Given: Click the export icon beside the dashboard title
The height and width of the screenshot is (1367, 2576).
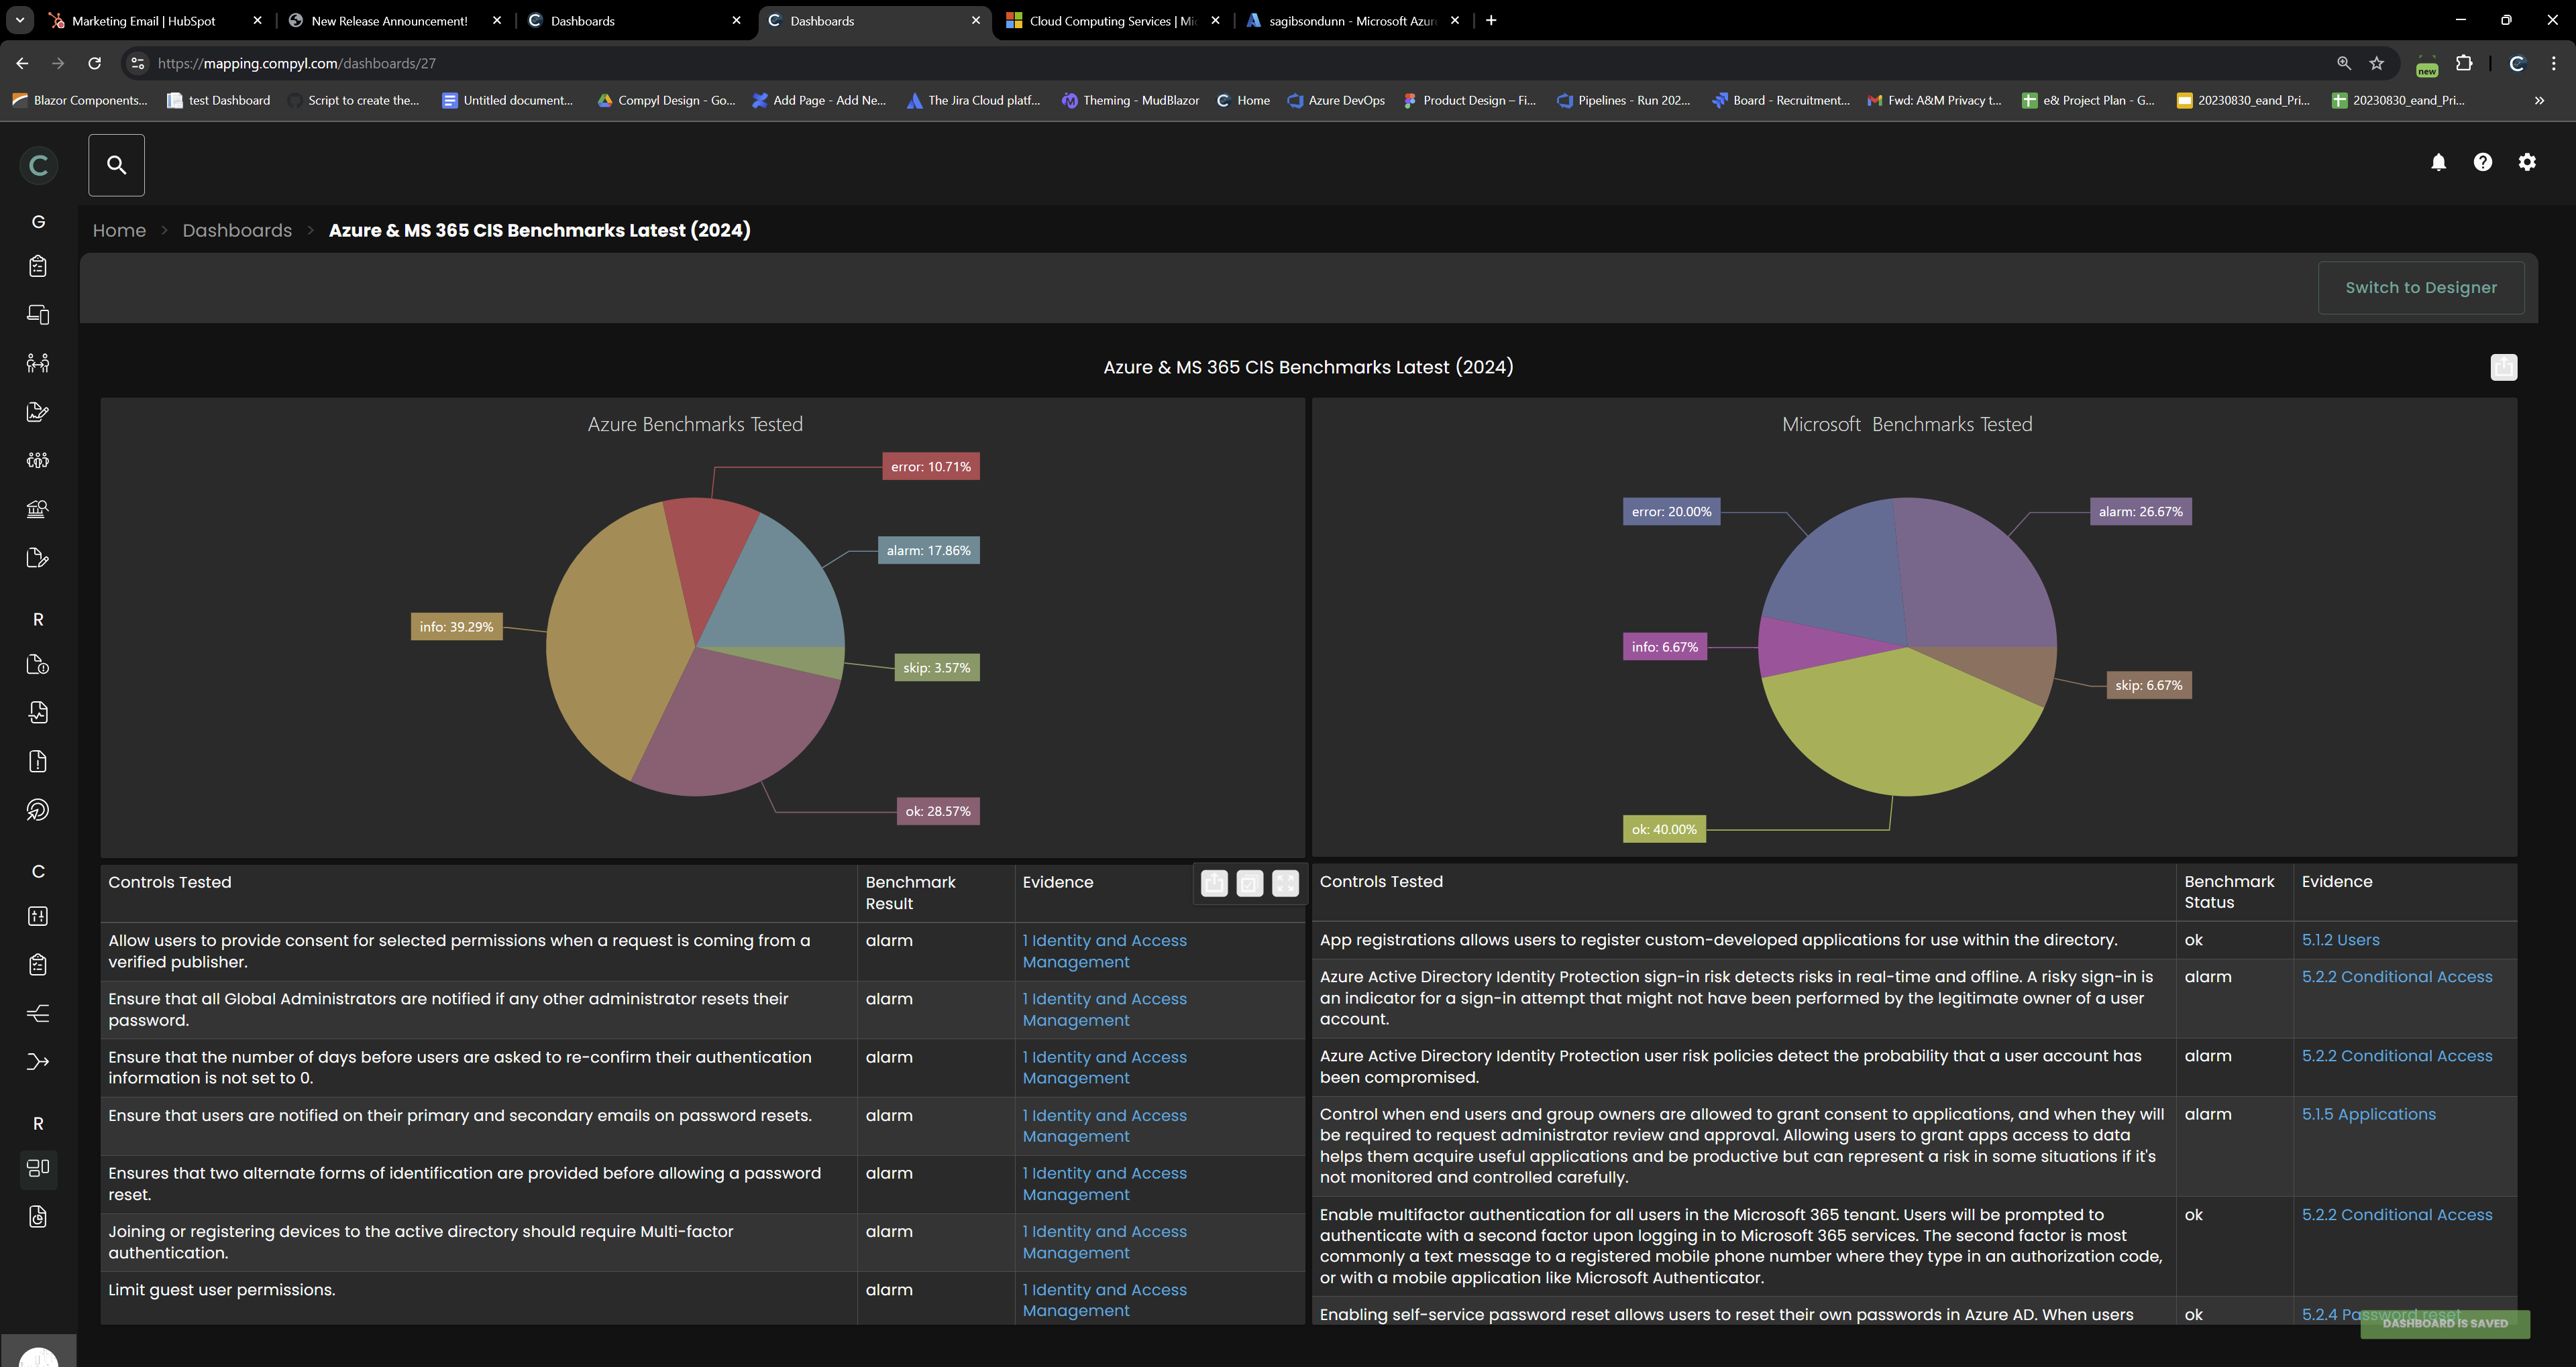Looking at the screenshot, I should [2503, 368].
